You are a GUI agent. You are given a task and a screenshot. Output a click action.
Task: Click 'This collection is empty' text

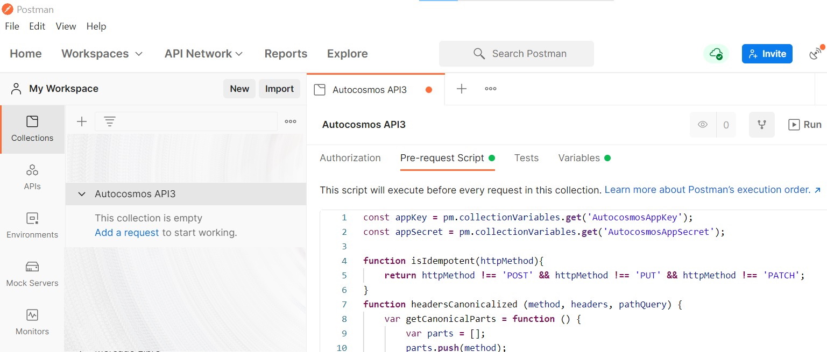(149, 218)
